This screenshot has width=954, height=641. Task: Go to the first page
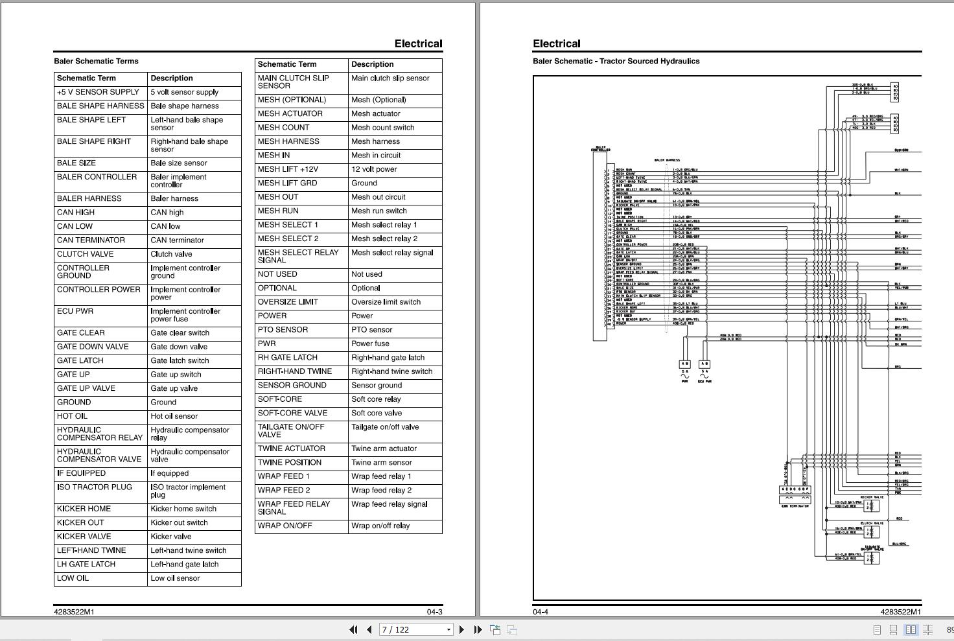coord(353,629)
